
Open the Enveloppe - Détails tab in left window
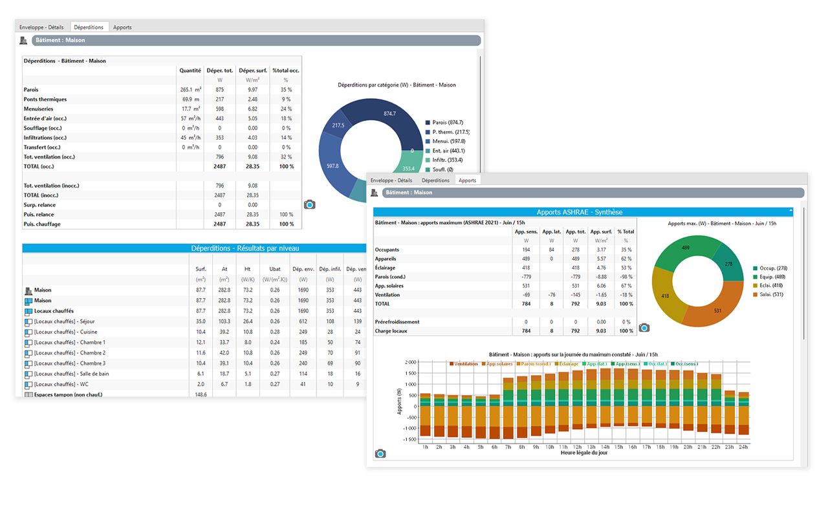click(x=42, y=27)
